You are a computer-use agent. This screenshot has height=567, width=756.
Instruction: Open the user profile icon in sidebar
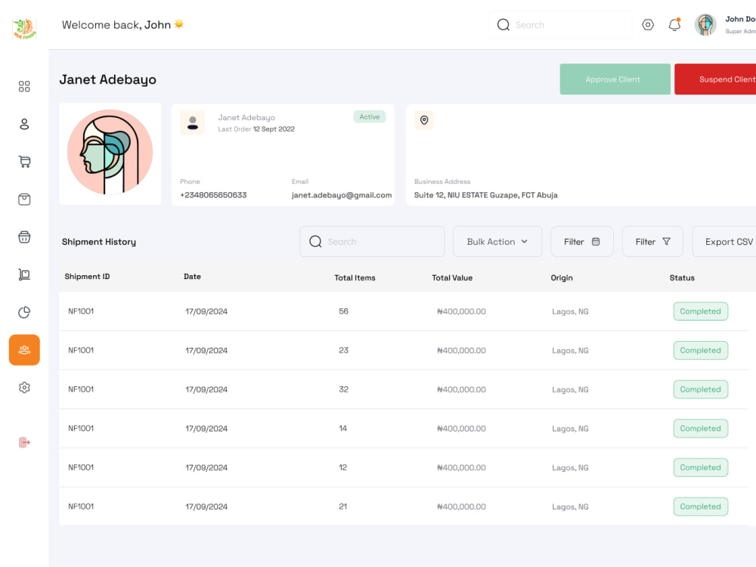(x=24, y=124)
